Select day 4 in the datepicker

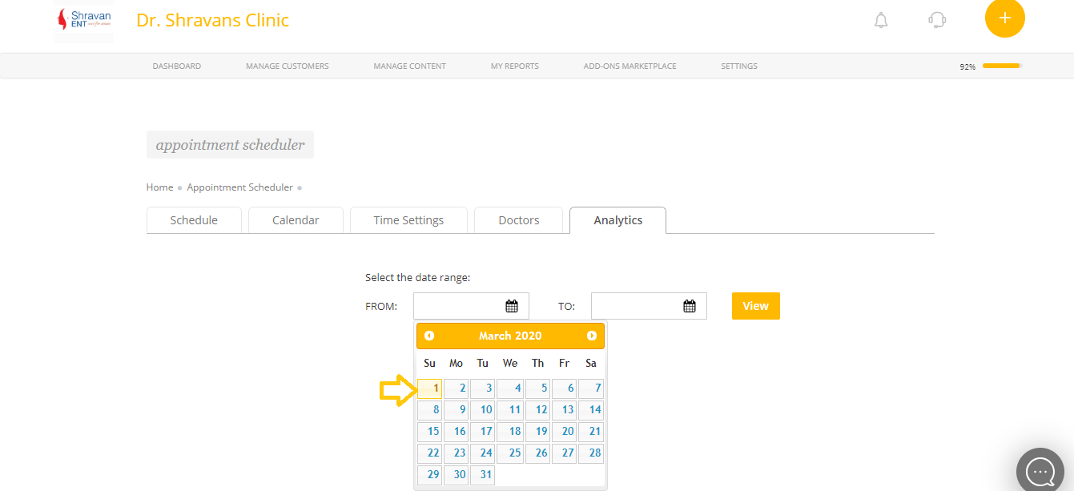pyautogui.click(x=510, y=388)
